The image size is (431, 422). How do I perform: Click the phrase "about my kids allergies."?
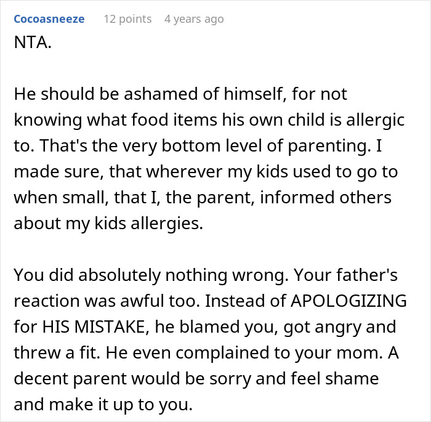tap(108, 224)
